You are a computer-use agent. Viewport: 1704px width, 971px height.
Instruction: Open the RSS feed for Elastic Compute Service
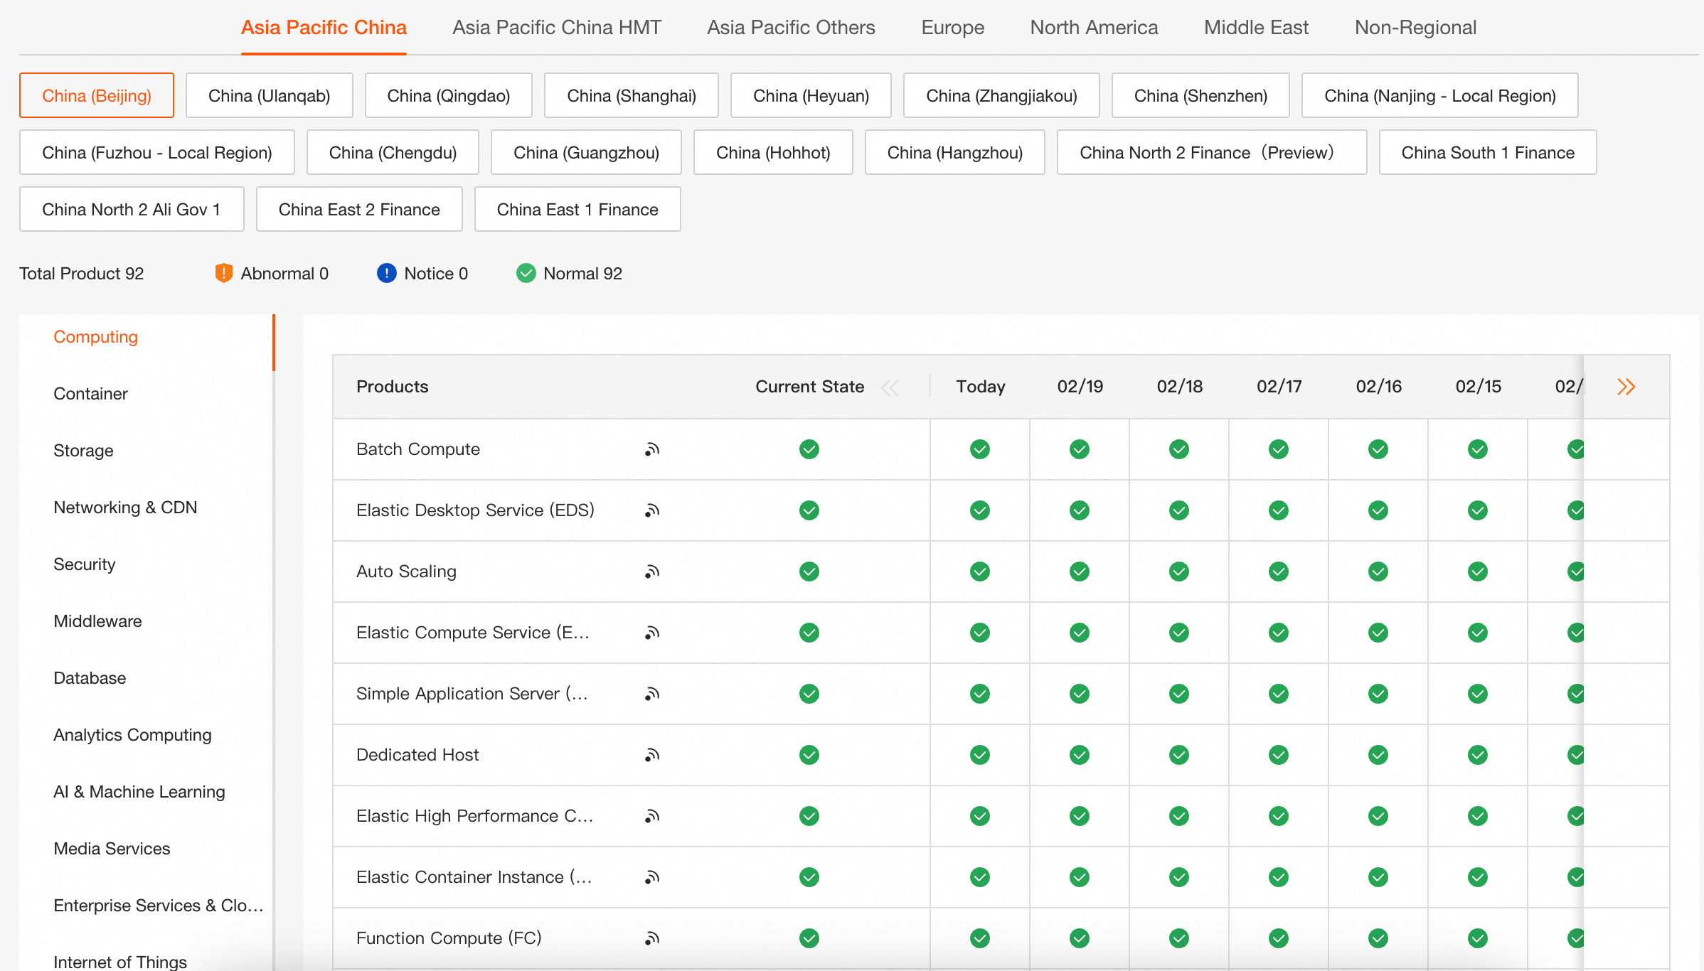pos(652,633)
